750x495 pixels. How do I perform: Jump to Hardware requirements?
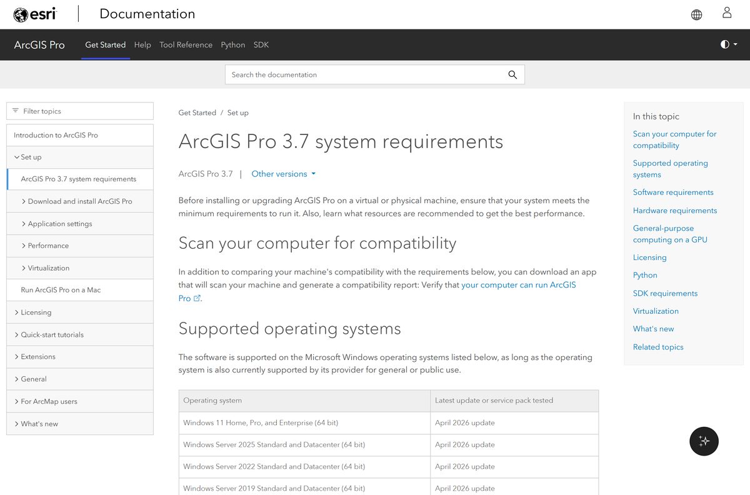coord(675,211)
